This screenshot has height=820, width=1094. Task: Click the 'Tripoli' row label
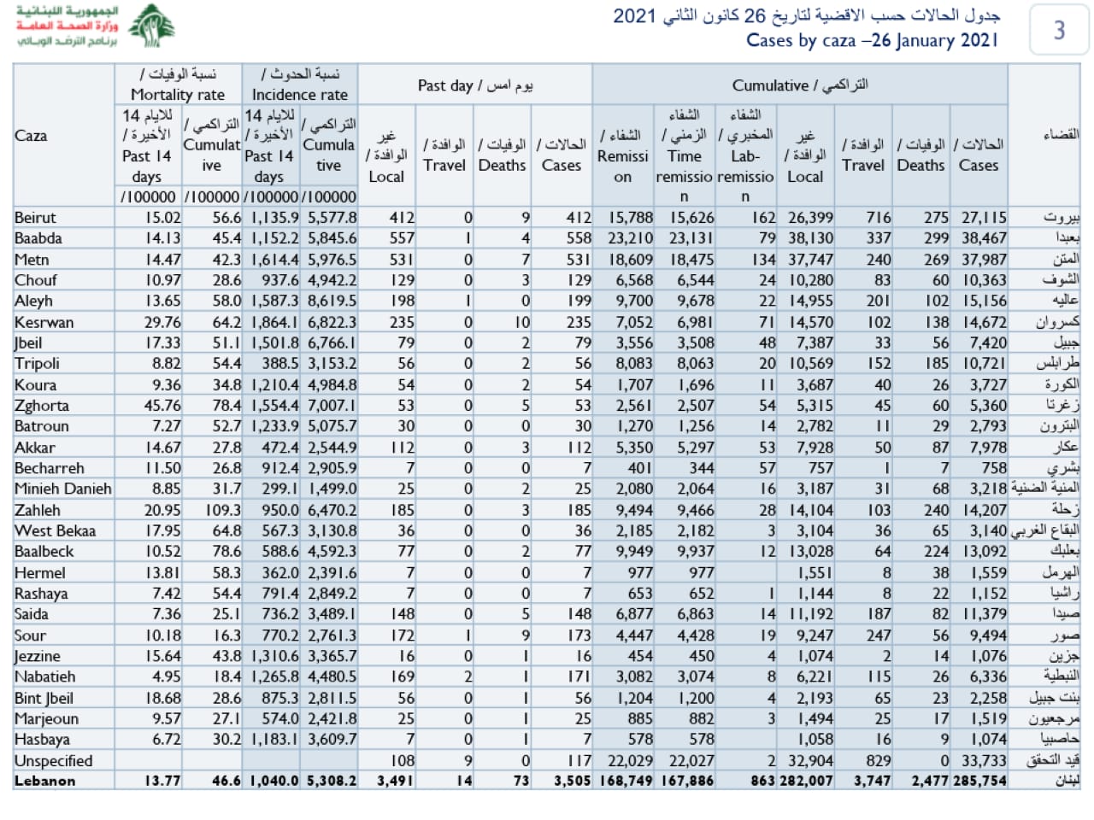coord(37,363)
